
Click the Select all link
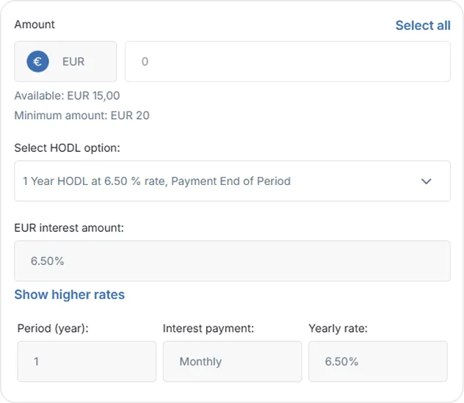[423, 26]
